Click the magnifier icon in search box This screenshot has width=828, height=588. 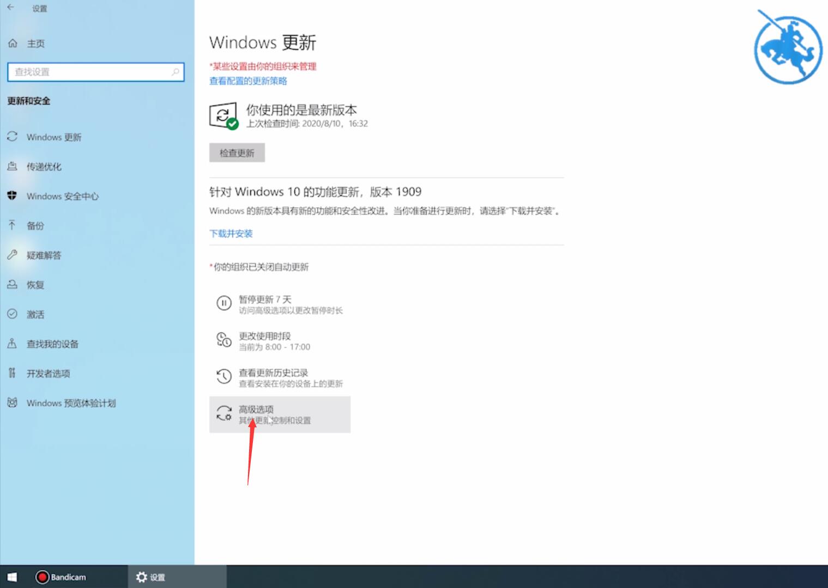176,72
